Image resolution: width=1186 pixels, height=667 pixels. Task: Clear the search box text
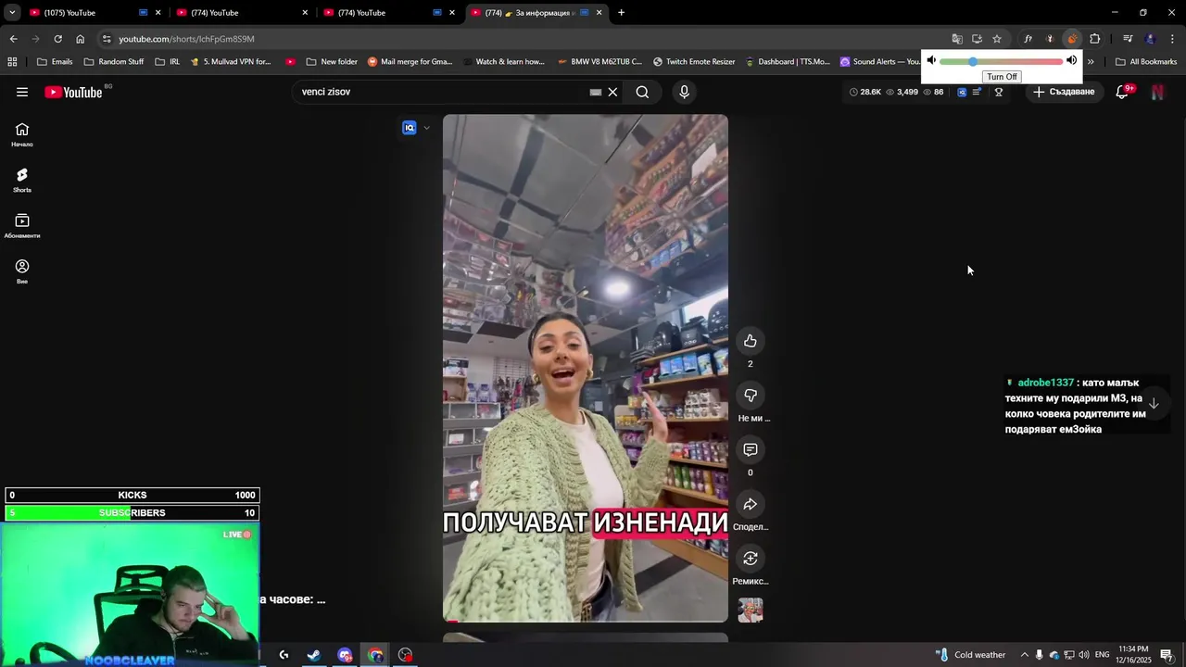[x=612, y=92]
